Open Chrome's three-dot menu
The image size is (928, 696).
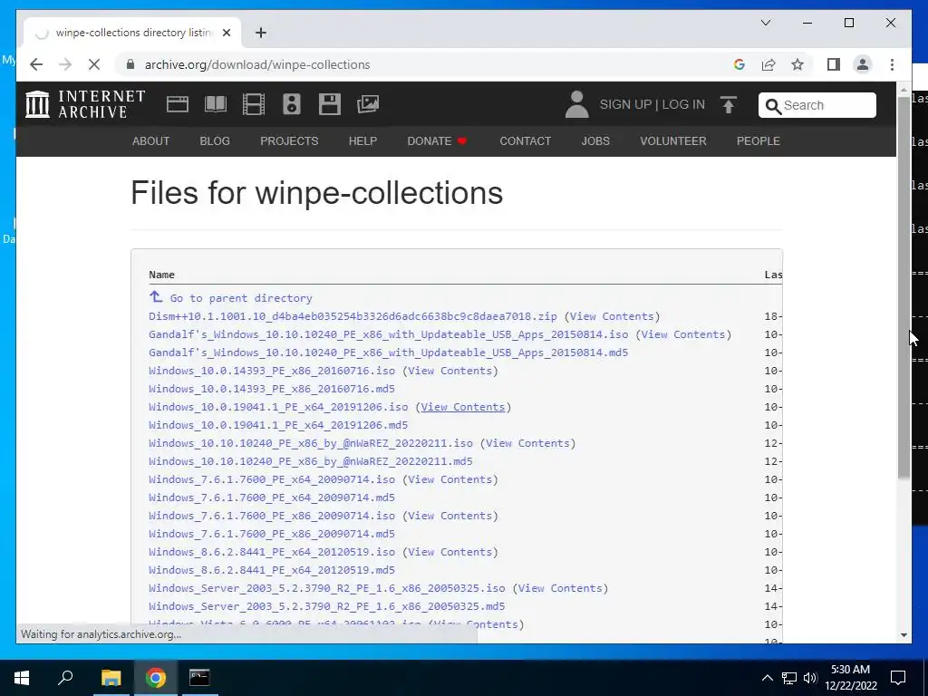[892, 64]
